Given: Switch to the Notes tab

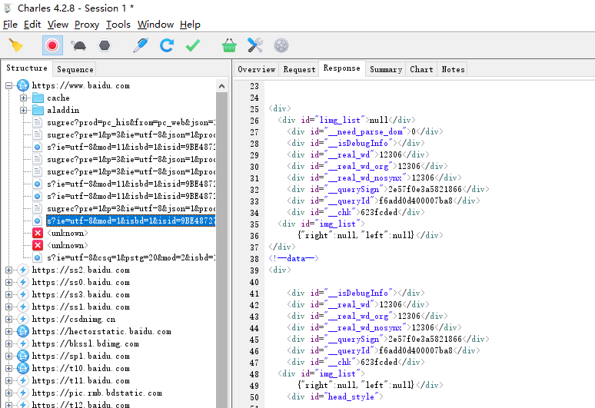Looking at the screenshot, I should pyautogui.click(x=453, y=69).
